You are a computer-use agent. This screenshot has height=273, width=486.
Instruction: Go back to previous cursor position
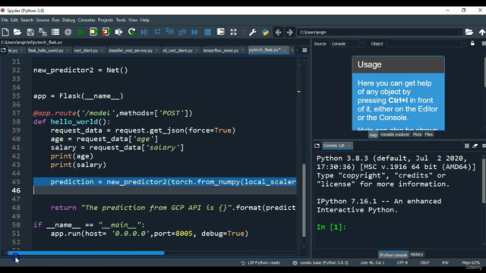pyautogui.click(x=278, y=32)
